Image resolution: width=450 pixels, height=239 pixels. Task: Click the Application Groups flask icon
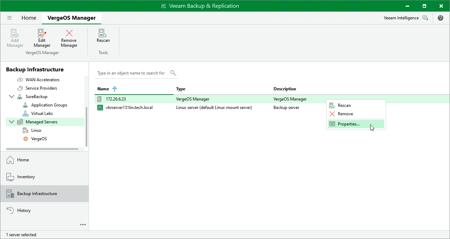(x=25, y=105)
